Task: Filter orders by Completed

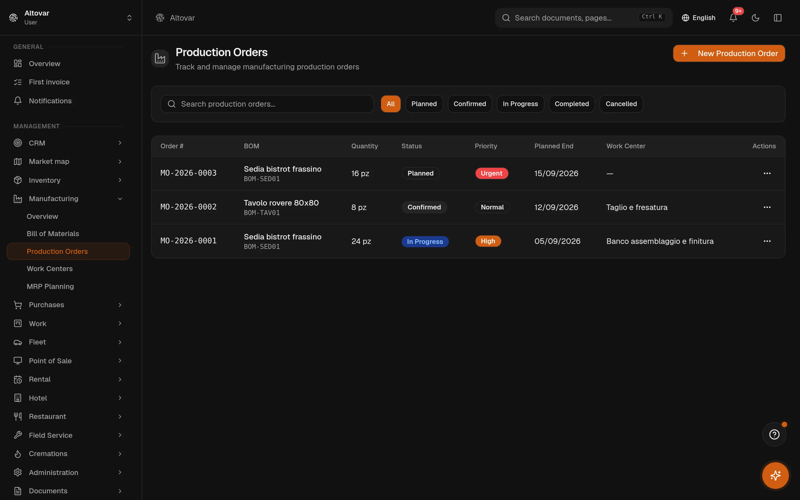Action: tap(572, 104)
